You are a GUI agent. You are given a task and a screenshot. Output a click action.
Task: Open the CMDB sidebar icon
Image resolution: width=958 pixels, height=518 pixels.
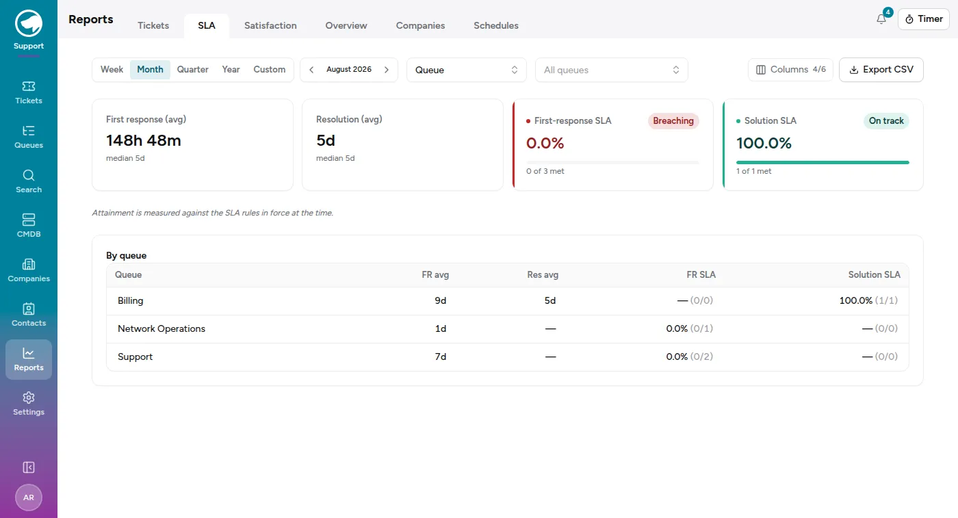29,226
